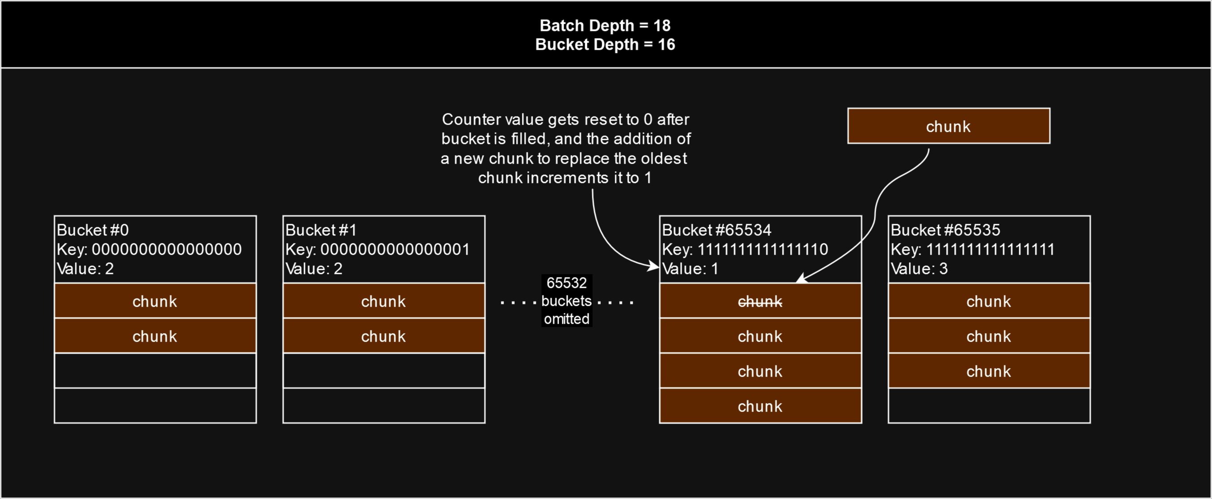Select third chunk in Bucket #65535

pos(989,371)
